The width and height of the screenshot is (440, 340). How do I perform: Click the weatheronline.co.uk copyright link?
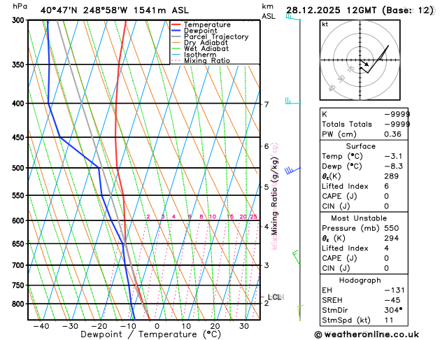[x=367, y=334]
